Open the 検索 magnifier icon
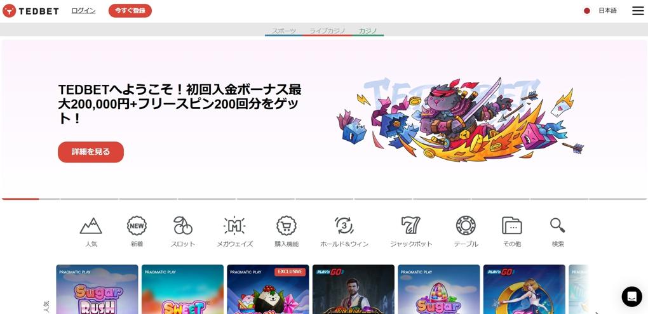The width and height of the screenshot is (648, 314). [558, 225]
